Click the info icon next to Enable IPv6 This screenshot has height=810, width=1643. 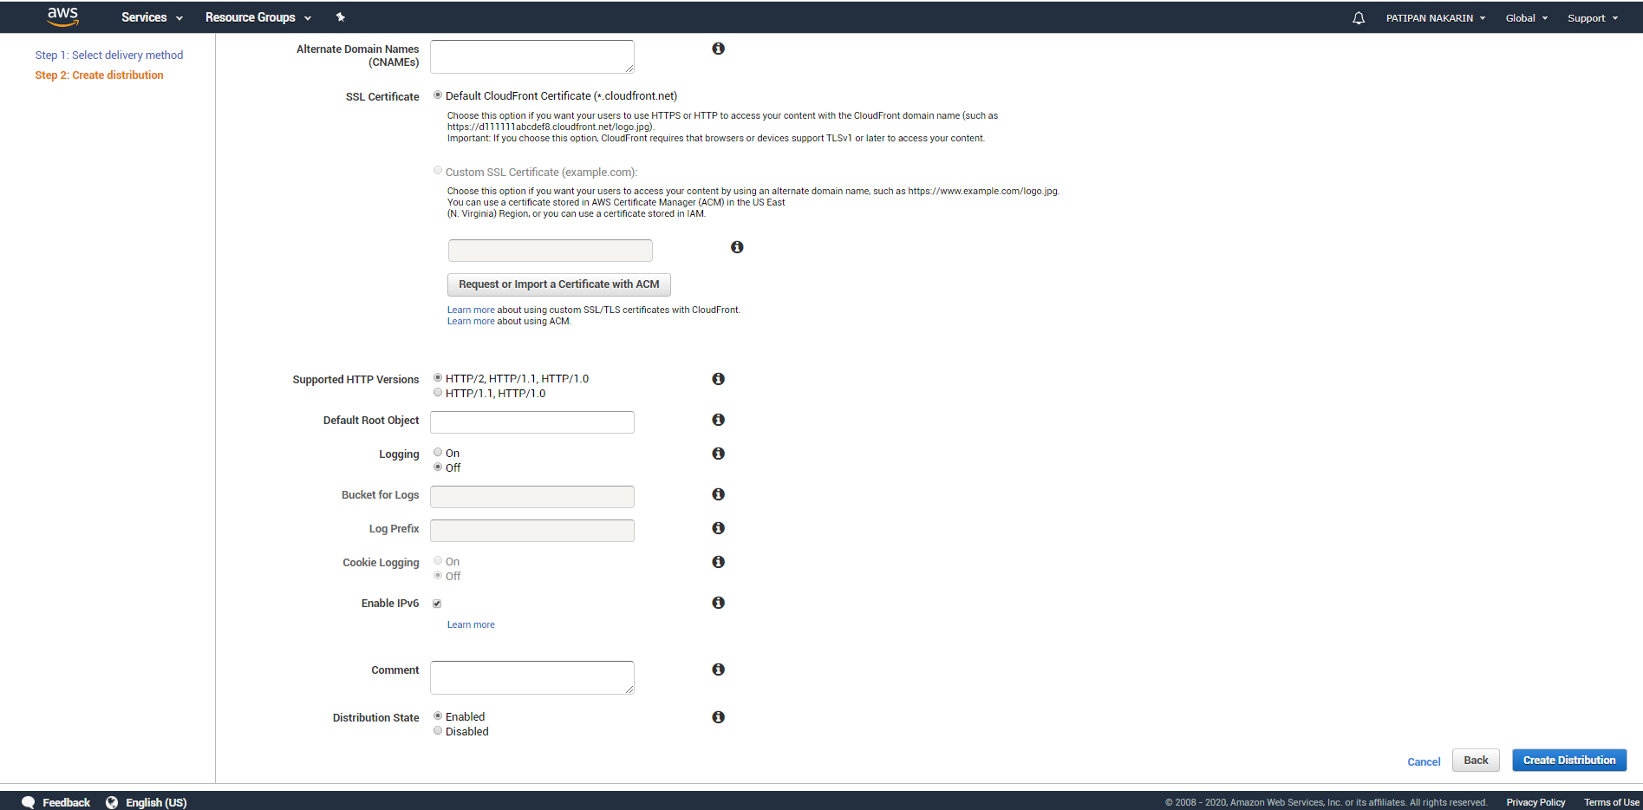coord(718,603)
